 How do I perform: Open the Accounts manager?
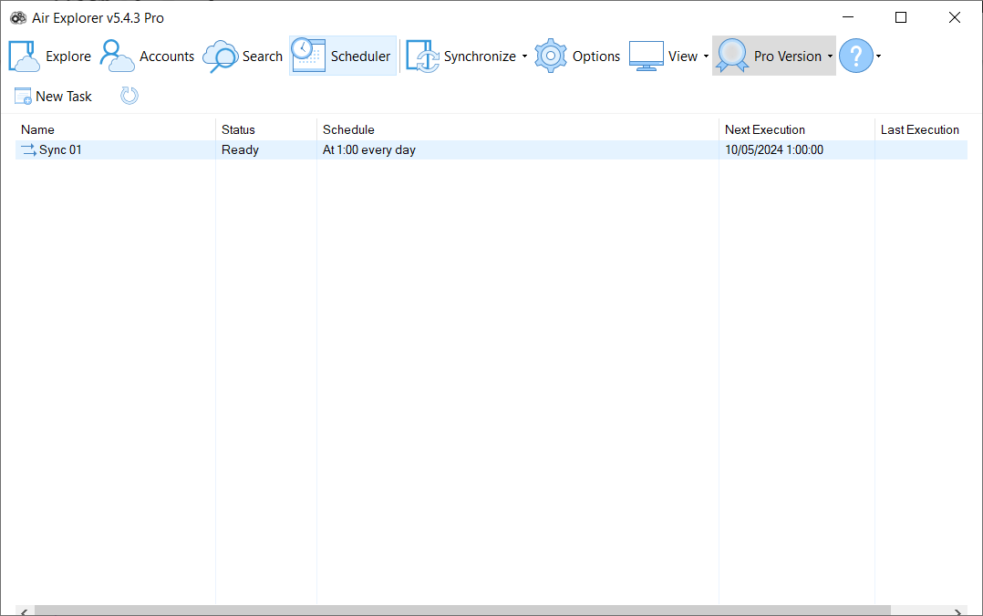coord(147,56)
